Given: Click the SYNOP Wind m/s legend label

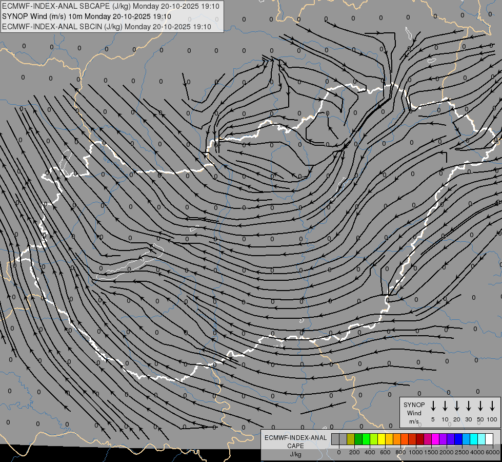Looking at the screenshot, I should pos(414,413).
